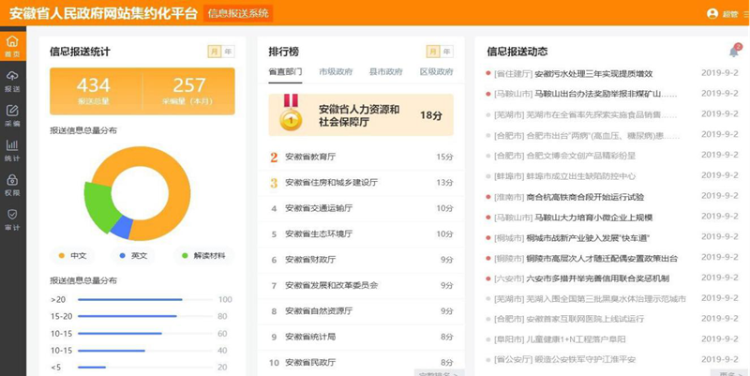Open the 安徽省交通运输厅 ranking row
750x376 pixels.
click(x=361, y=208)
